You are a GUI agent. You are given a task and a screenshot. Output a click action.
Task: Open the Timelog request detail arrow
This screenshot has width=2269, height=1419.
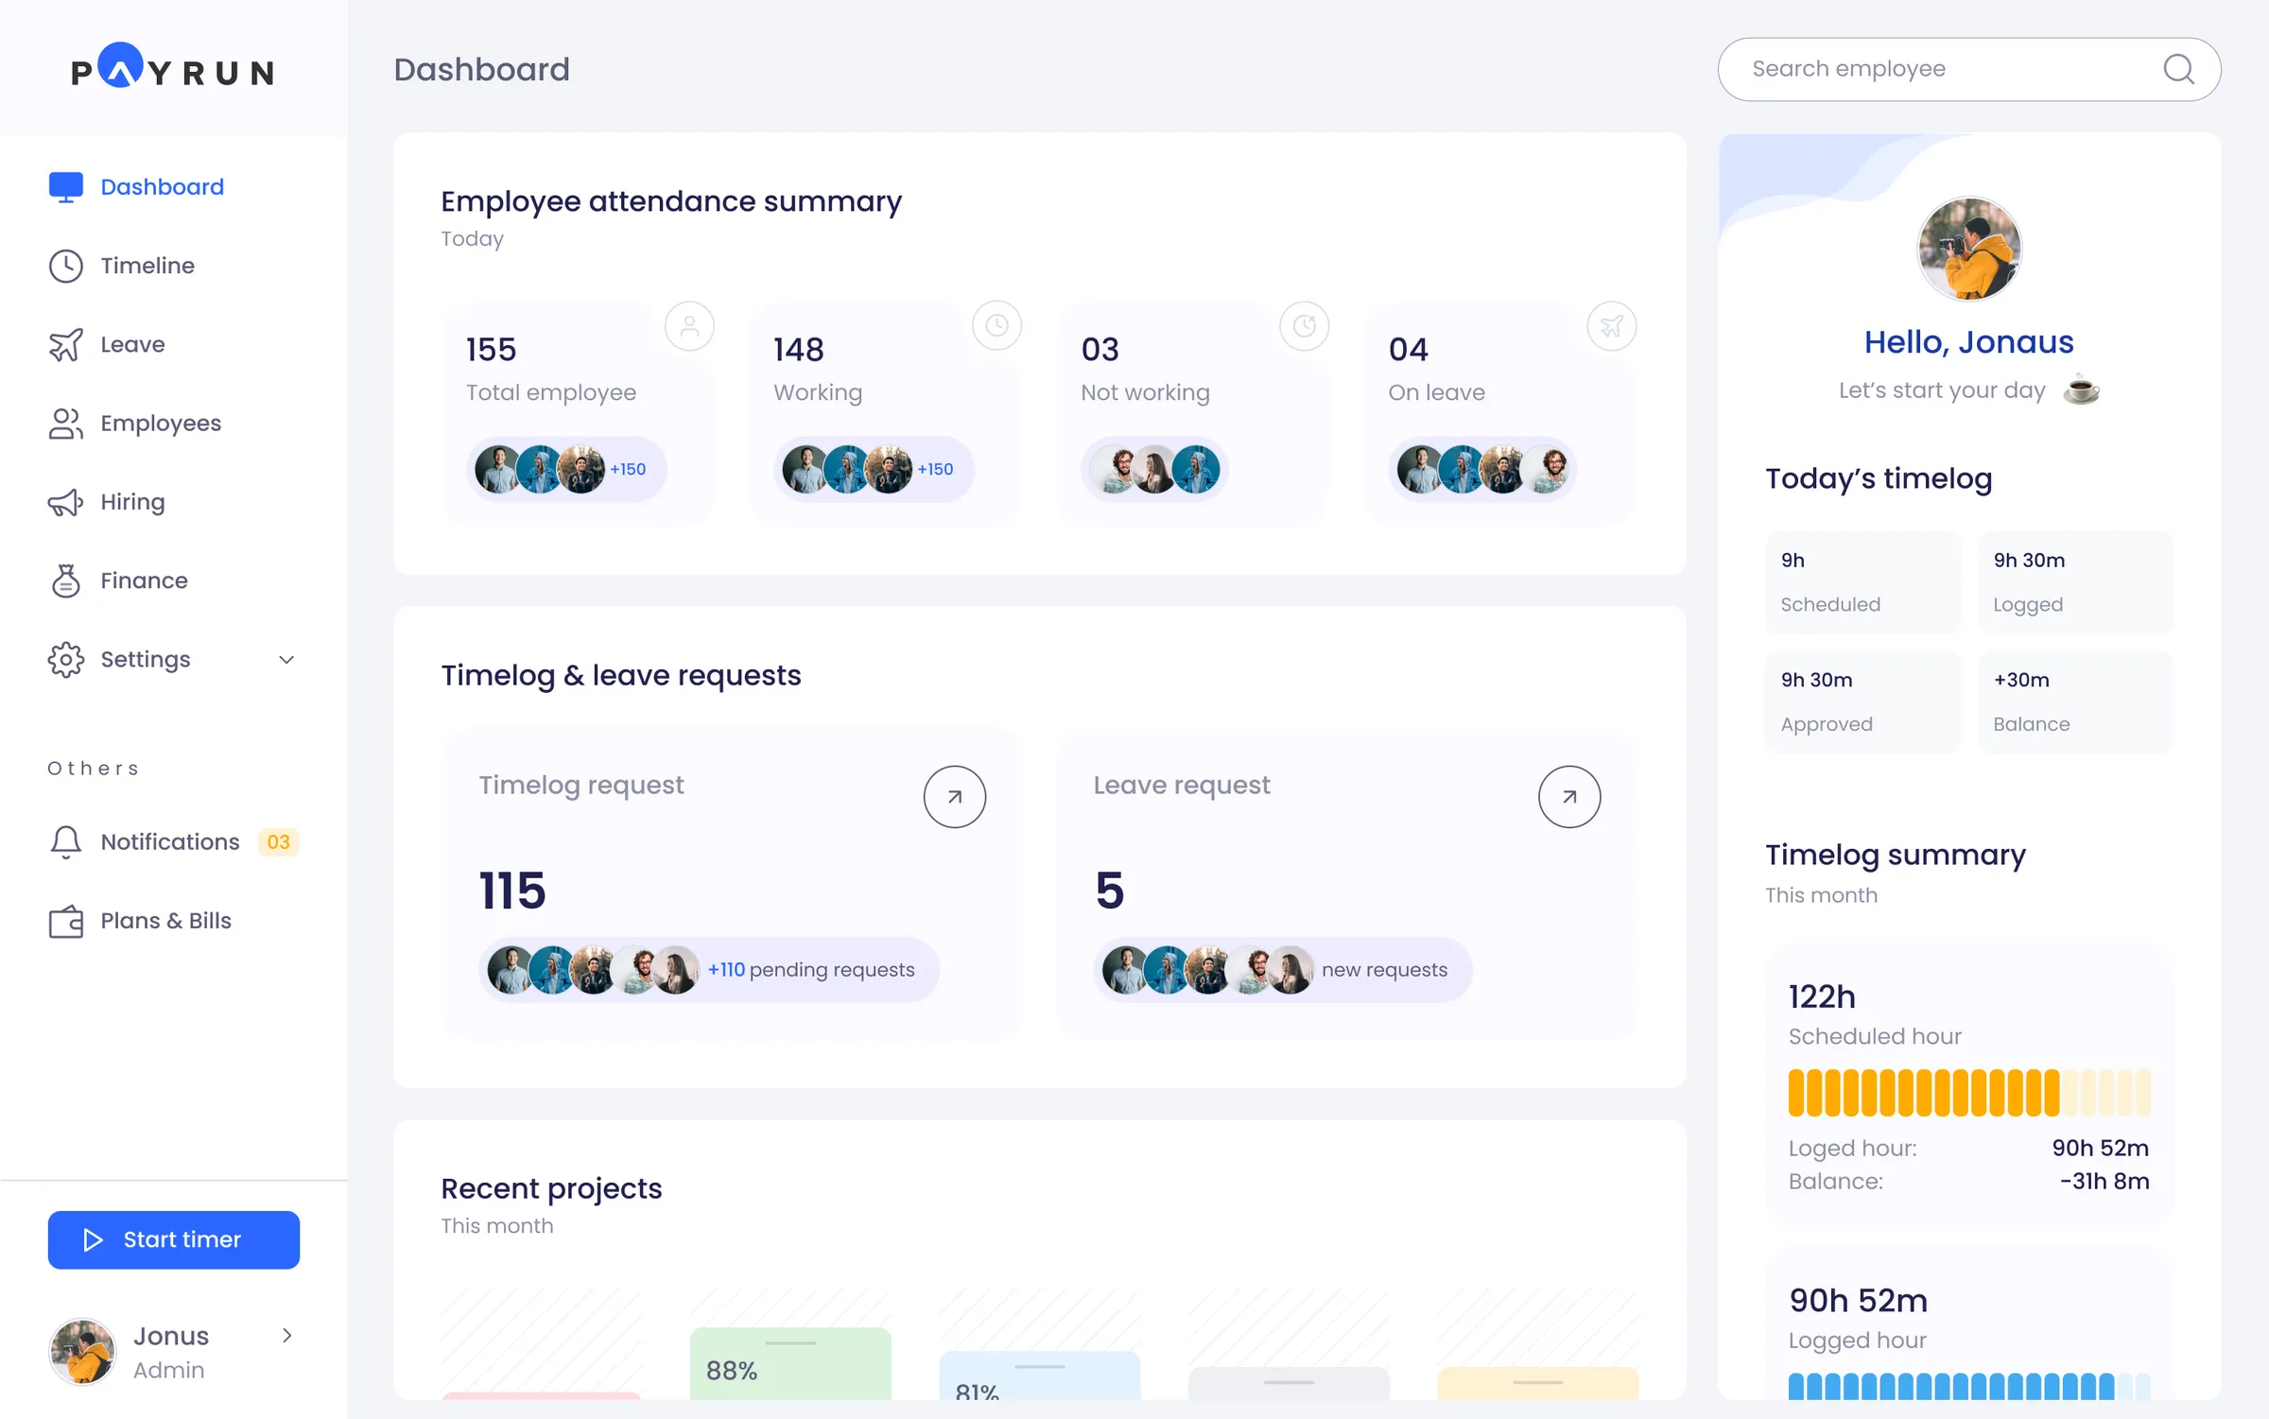coord(955,796)
